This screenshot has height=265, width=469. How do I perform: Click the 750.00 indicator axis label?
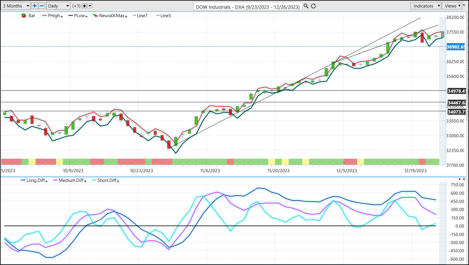point(458,185)
